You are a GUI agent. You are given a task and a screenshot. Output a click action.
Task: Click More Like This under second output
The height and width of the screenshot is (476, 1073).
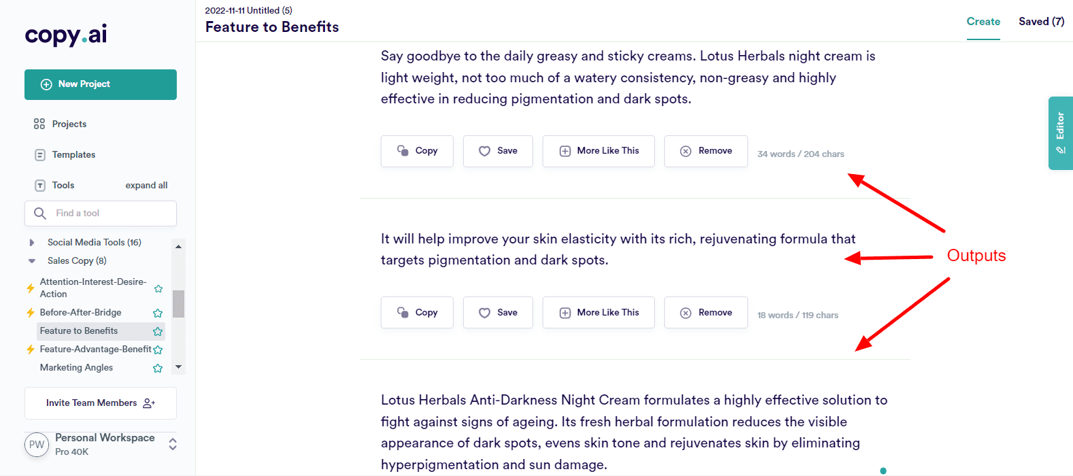click(598, 313)
